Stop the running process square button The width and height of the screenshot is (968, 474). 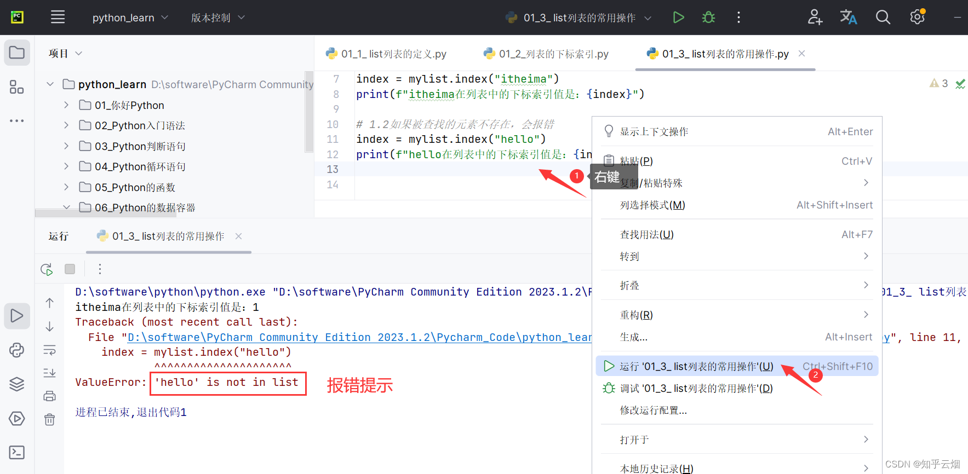point(70,269)
